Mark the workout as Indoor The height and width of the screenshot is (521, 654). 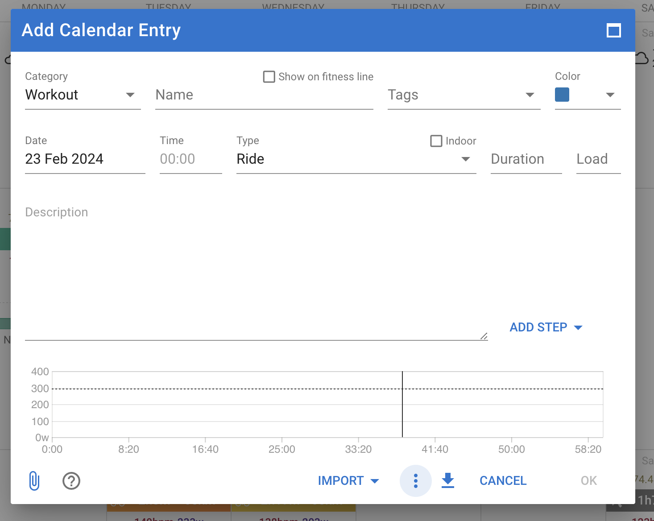[436, 141]
